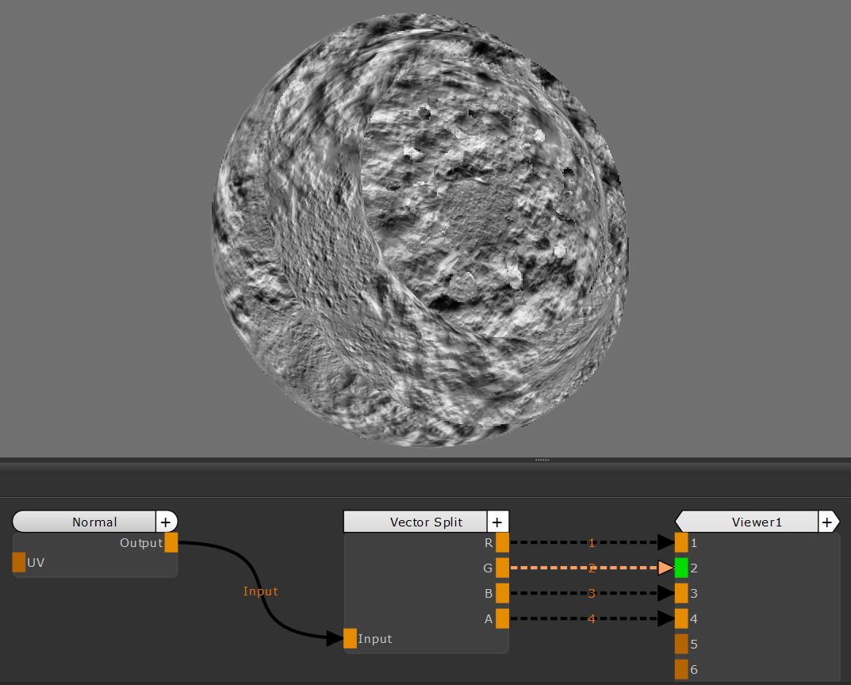Expand the Viewer1 node plus button
The image size is (851, 685).
[x=827, y=522]
